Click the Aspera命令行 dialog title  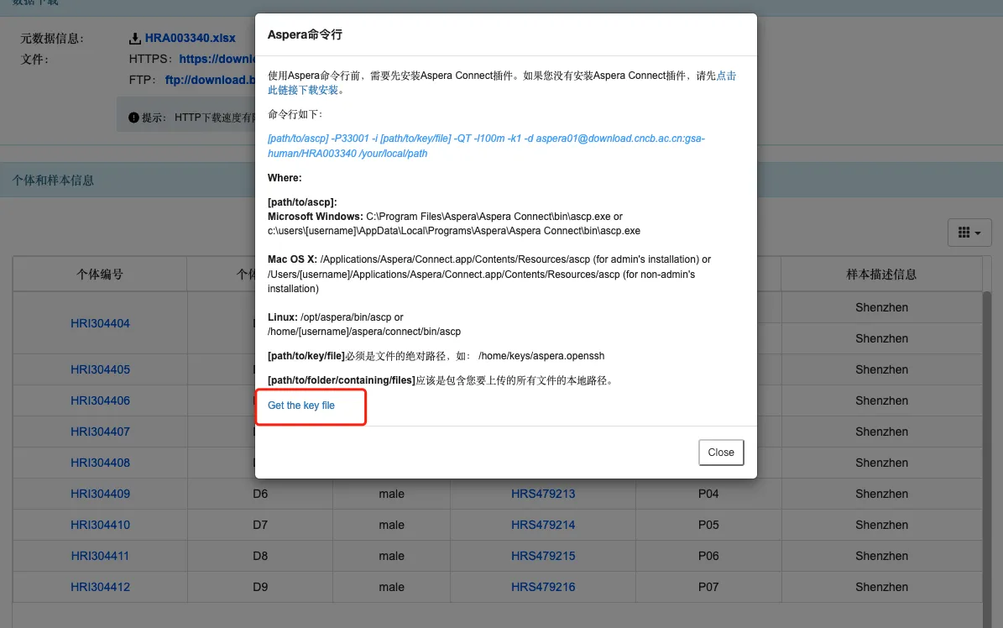point(305,34)
